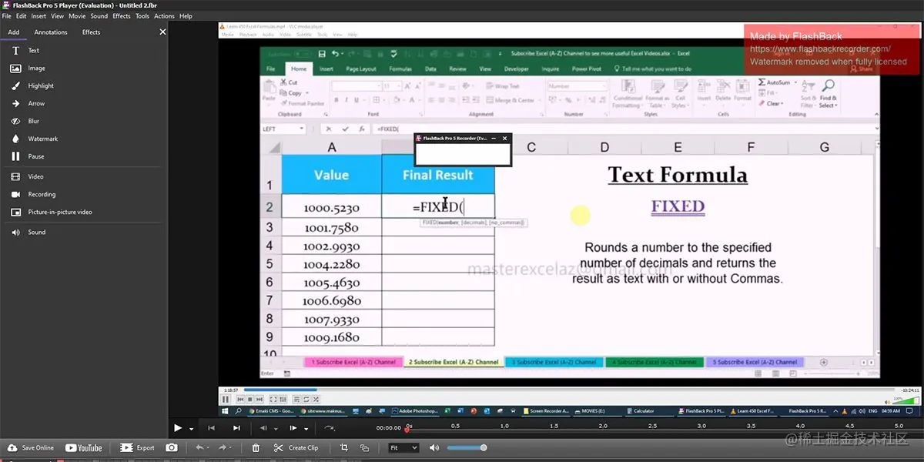Upload to YouTube
The height and width of the screenshot is (462, 924).
tap(83, 447)
